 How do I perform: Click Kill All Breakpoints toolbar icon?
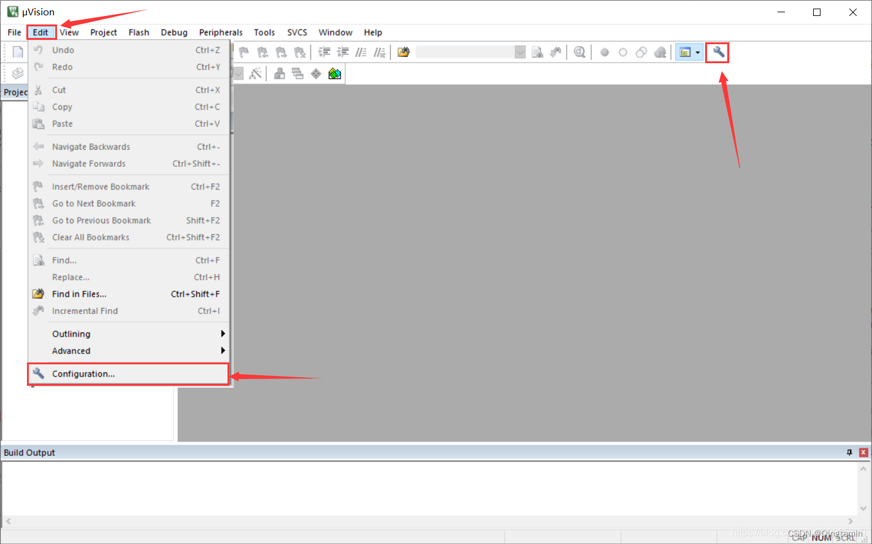(660, 53)
